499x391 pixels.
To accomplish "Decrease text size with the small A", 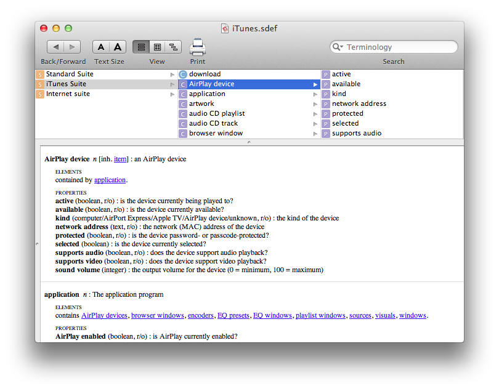I will pos(101,46).
